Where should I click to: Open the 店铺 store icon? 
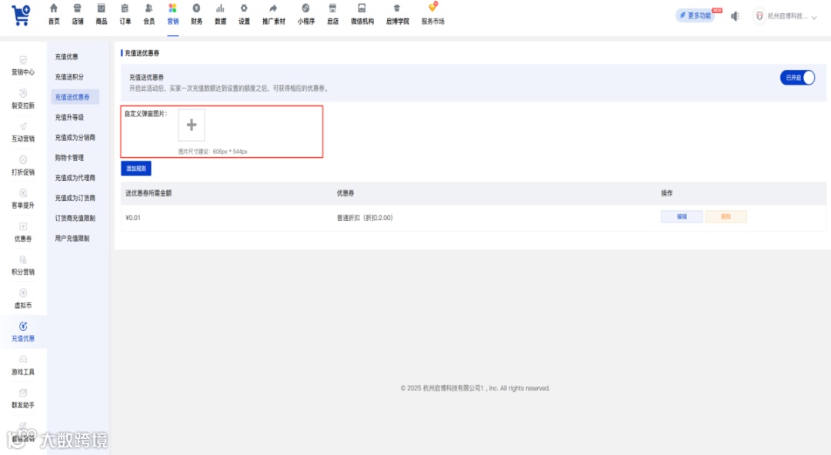click(78, 8)
